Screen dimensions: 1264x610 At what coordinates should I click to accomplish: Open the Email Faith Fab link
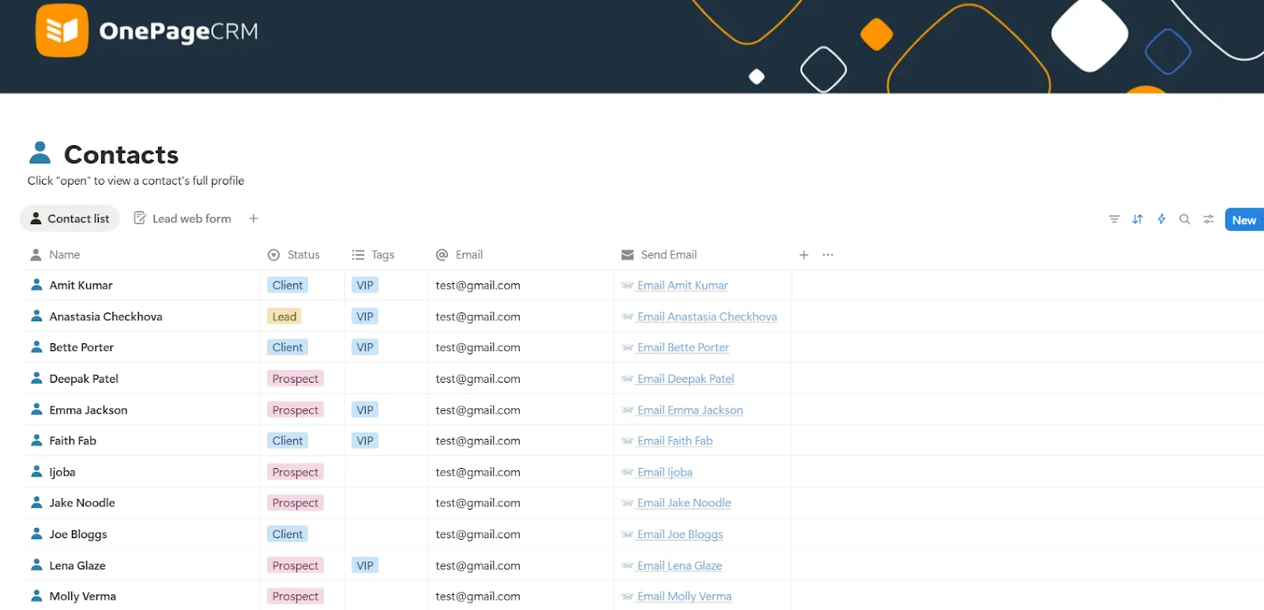pyautogui.click(x=675, y=441)
